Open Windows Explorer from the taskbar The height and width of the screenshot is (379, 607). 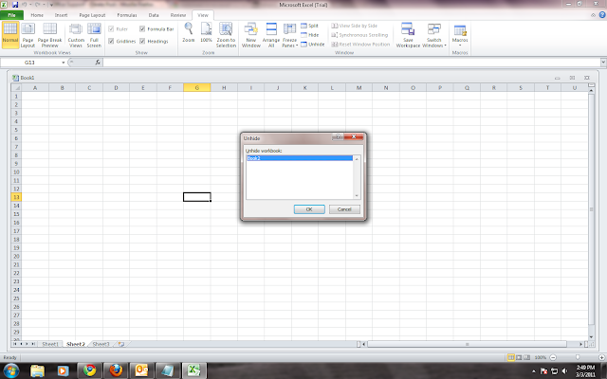coord(38,370)
